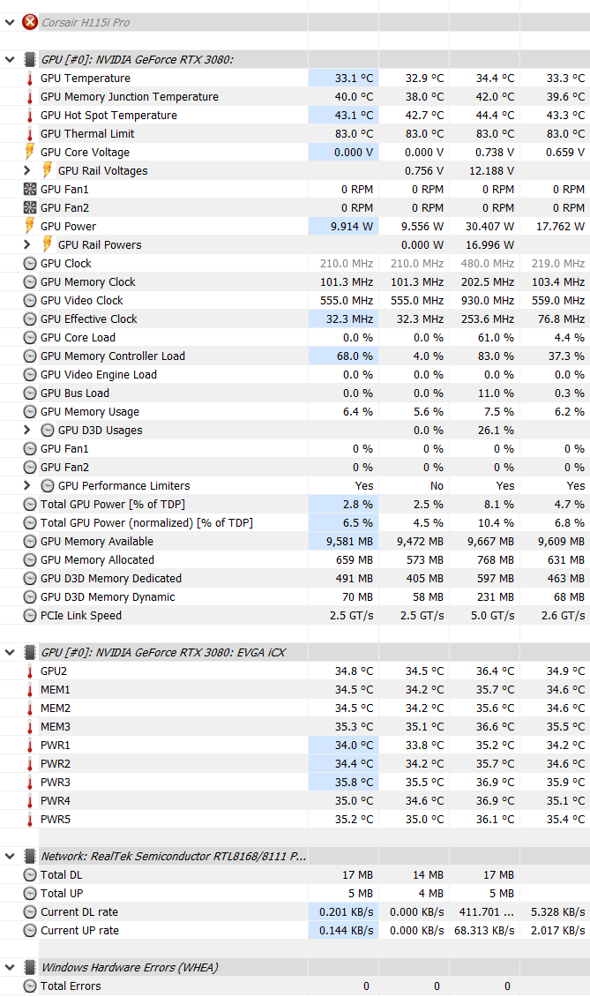This screenshot has height=997, width=590.
Task: Click the lightning bolt icon for GPU Rail Powers
Action: pyautogui.click(x=47, y=244)
